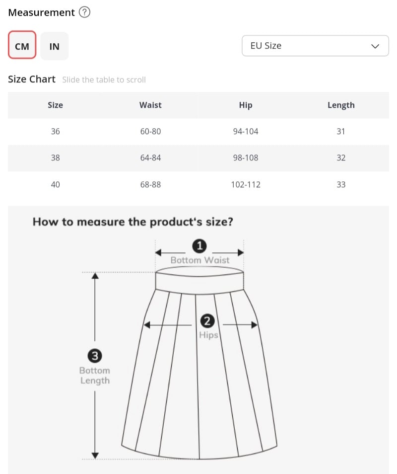The height and width of the screenshot is (474, 397).
Task: Select the size 40 row
Action: [55, 184]
